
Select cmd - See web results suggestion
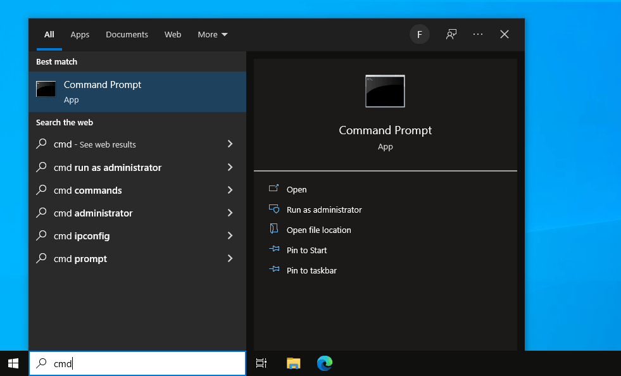tap(137, 144)
